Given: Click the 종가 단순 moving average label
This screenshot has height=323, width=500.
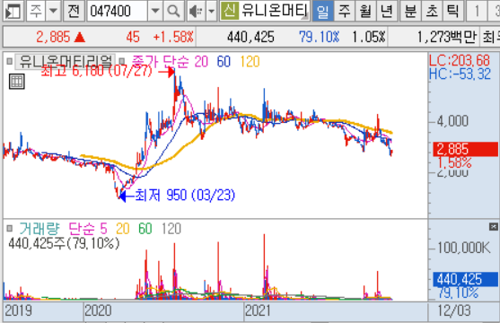Looking at the screenshot, I should pyautogui.click(x=161, y=62).
